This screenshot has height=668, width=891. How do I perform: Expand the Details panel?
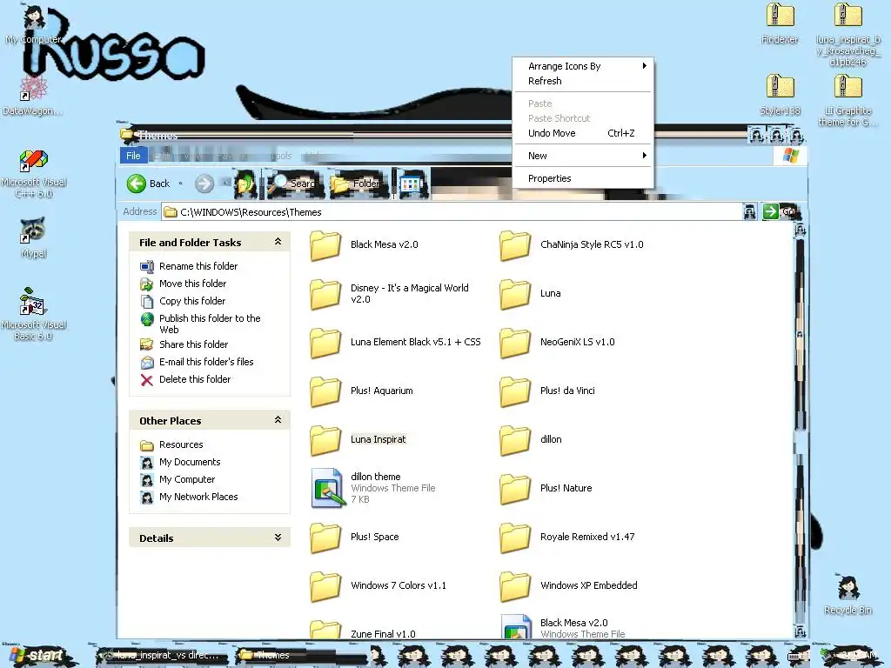(278, 538)
